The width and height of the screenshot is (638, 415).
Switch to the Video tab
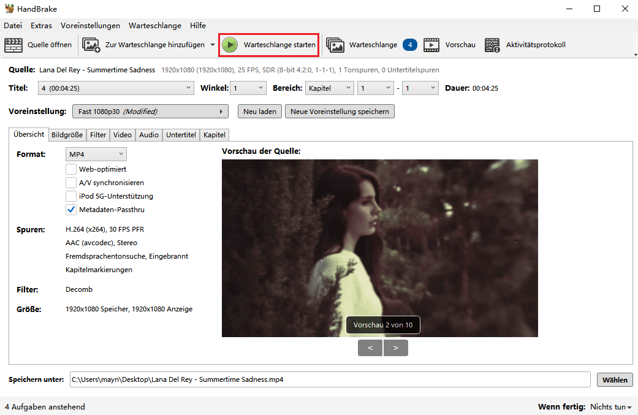(x=122, y=134)
